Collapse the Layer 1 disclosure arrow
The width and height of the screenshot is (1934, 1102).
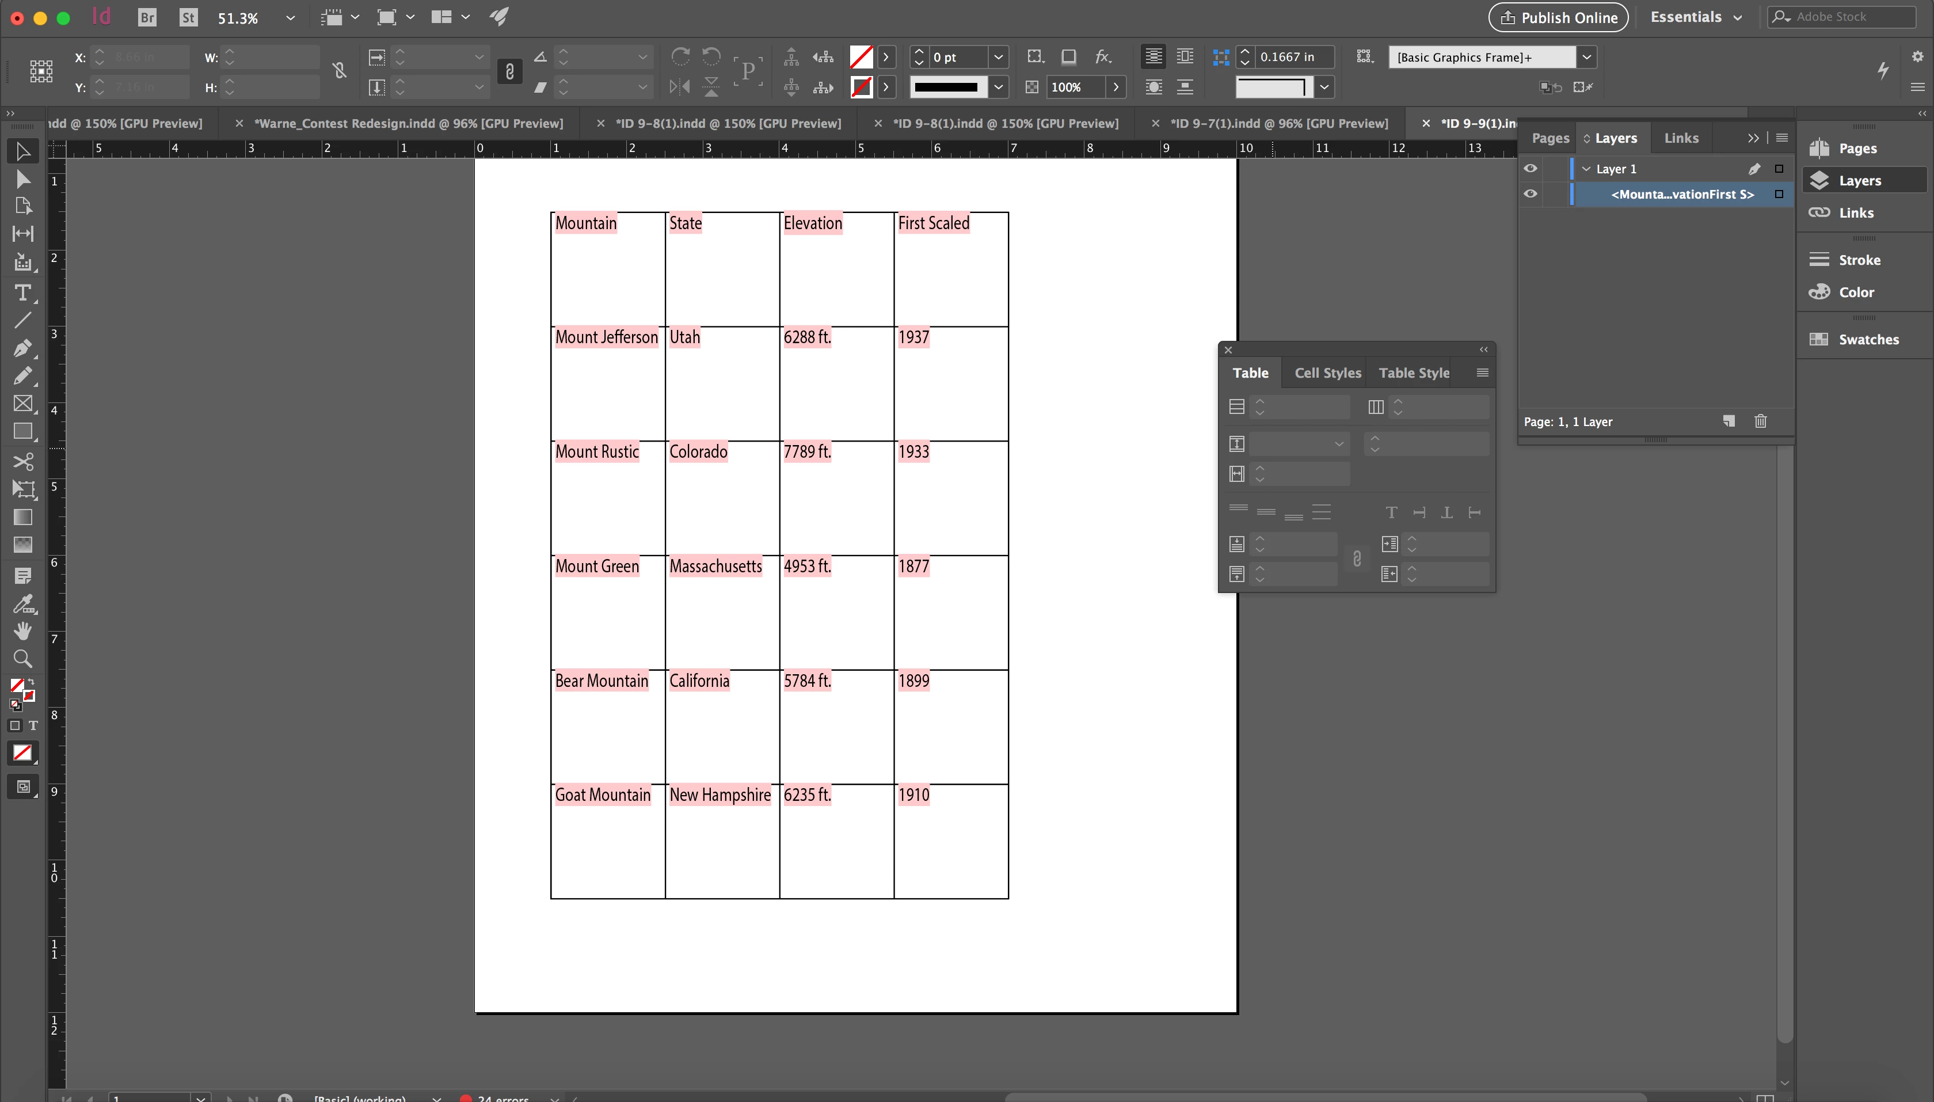click(1586, 169)
